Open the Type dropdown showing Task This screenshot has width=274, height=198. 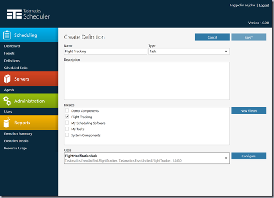click(x=189, y=51)
